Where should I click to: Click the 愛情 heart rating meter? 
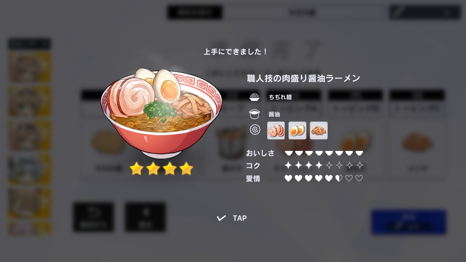coord(324,179)
